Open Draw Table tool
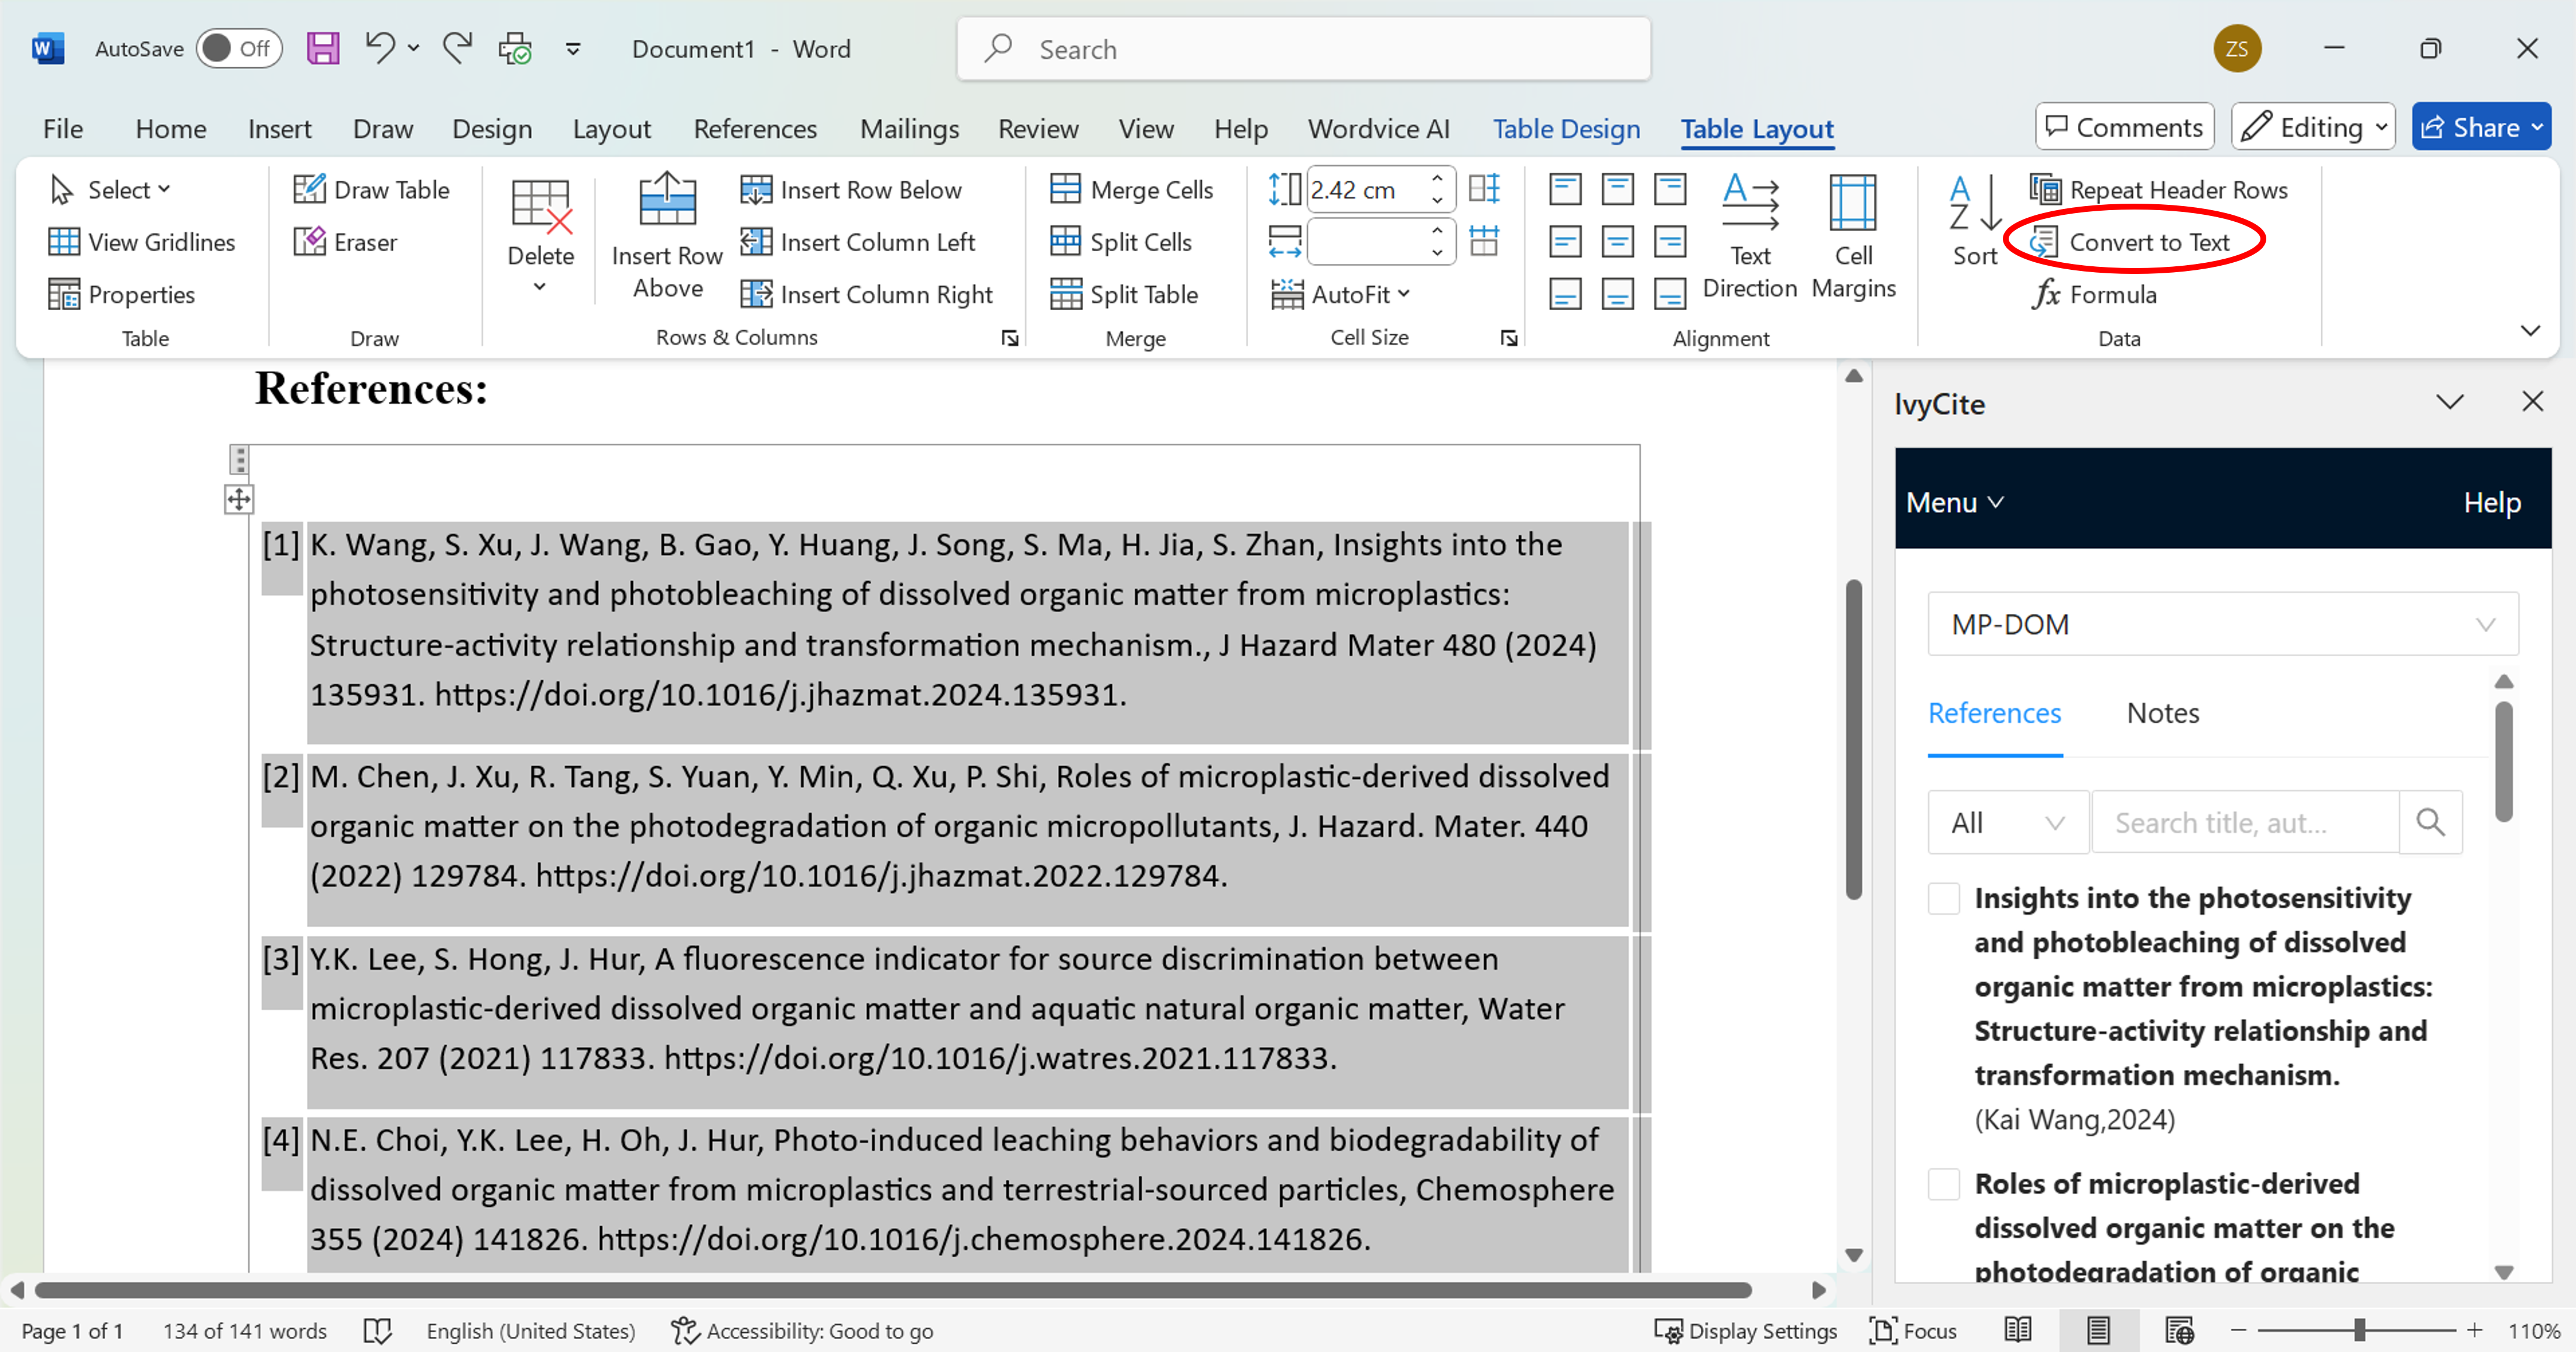The height and width of the screenshot is (1352, 2576). click(x=372, y=189)
